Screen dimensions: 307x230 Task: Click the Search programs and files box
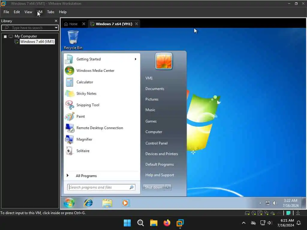[101, 187]
